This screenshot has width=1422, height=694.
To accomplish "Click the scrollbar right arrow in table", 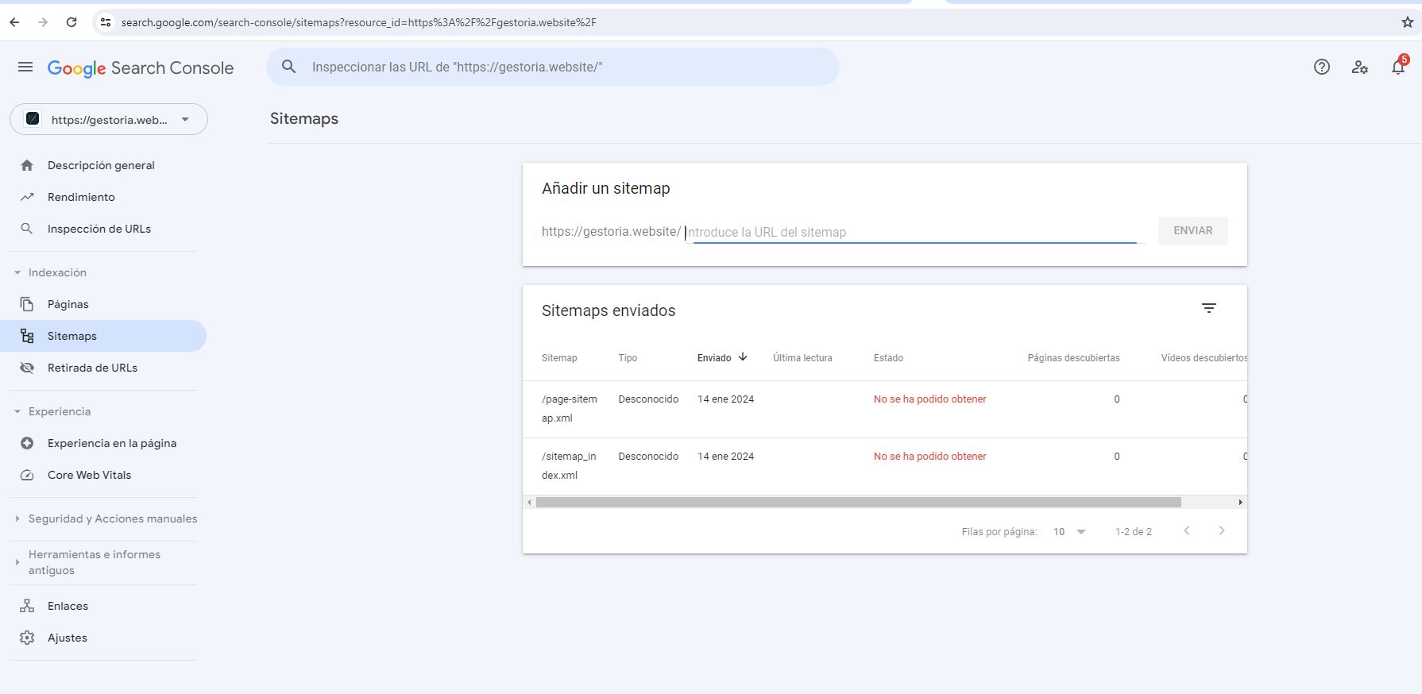I will point(1241,502).
